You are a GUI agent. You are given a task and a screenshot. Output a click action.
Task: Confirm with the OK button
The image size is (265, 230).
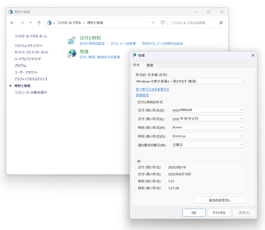point(194,213)
